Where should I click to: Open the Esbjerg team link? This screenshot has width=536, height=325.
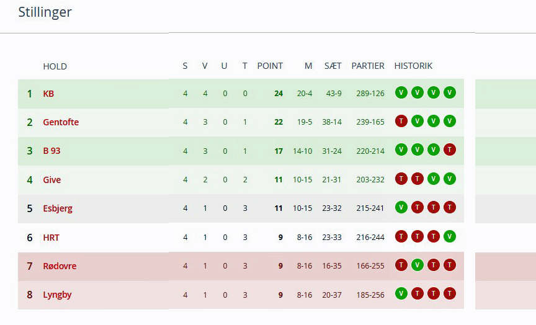pyautogui.click(x=58, y=208)
